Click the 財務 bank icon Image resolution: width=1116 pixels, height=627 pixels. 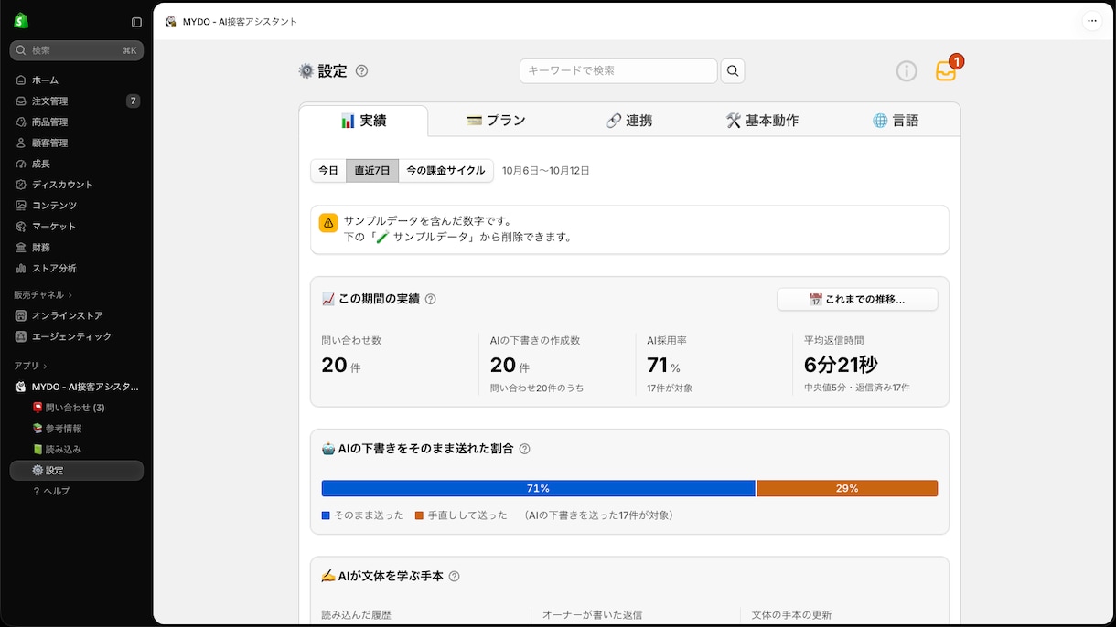tap(21, 248)
